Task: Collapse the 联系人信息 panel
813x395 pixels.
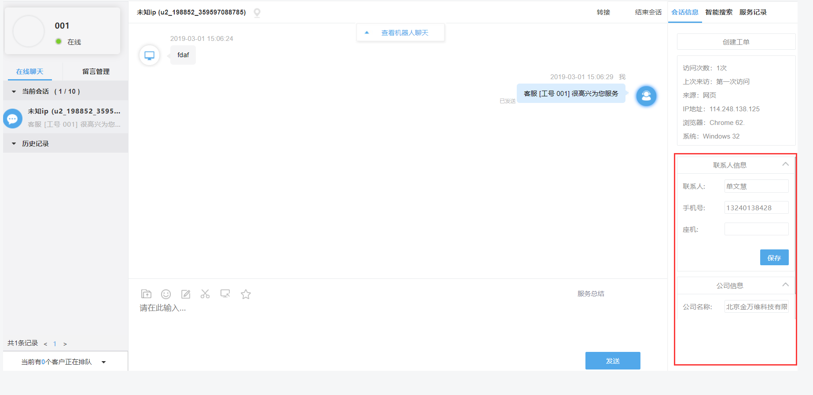Action: coord(785,165)
